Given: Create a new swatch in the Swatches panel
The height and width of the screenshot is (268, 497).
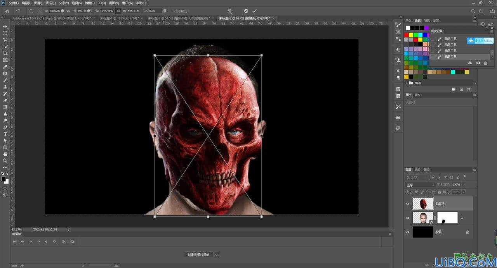Looking at the screenshot, I should (x=461, y=89).
